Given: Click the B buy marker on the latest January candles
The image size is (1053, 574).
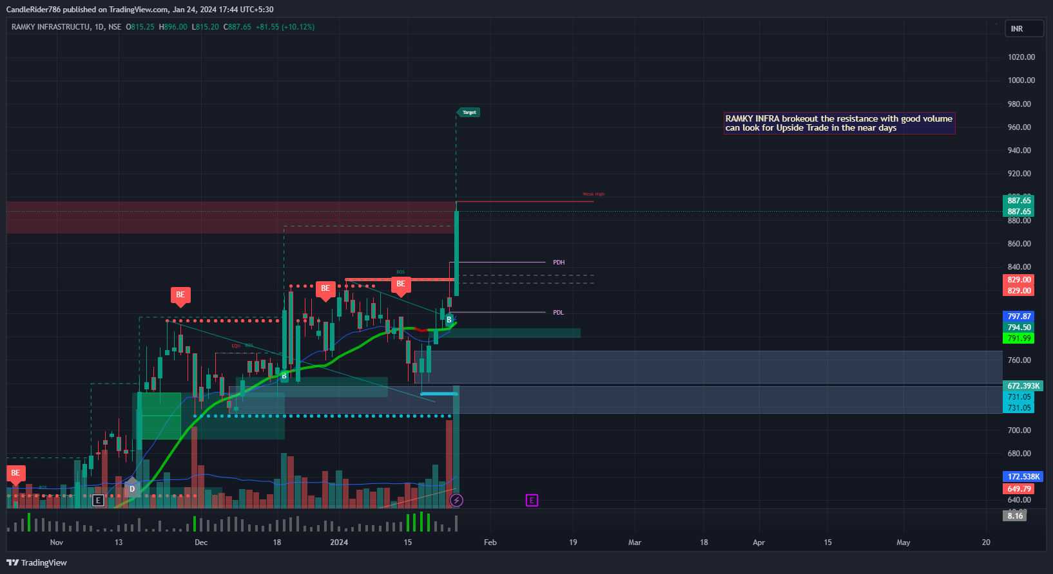Looking at the screenshot, I should [x=449, y=319].
